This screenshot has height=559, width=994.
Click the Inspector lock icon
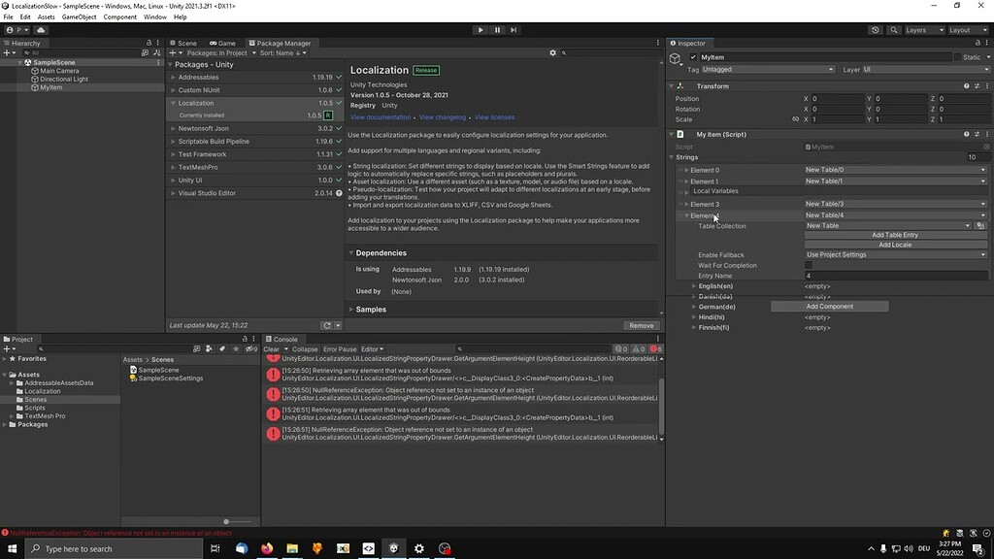(977, 44)
